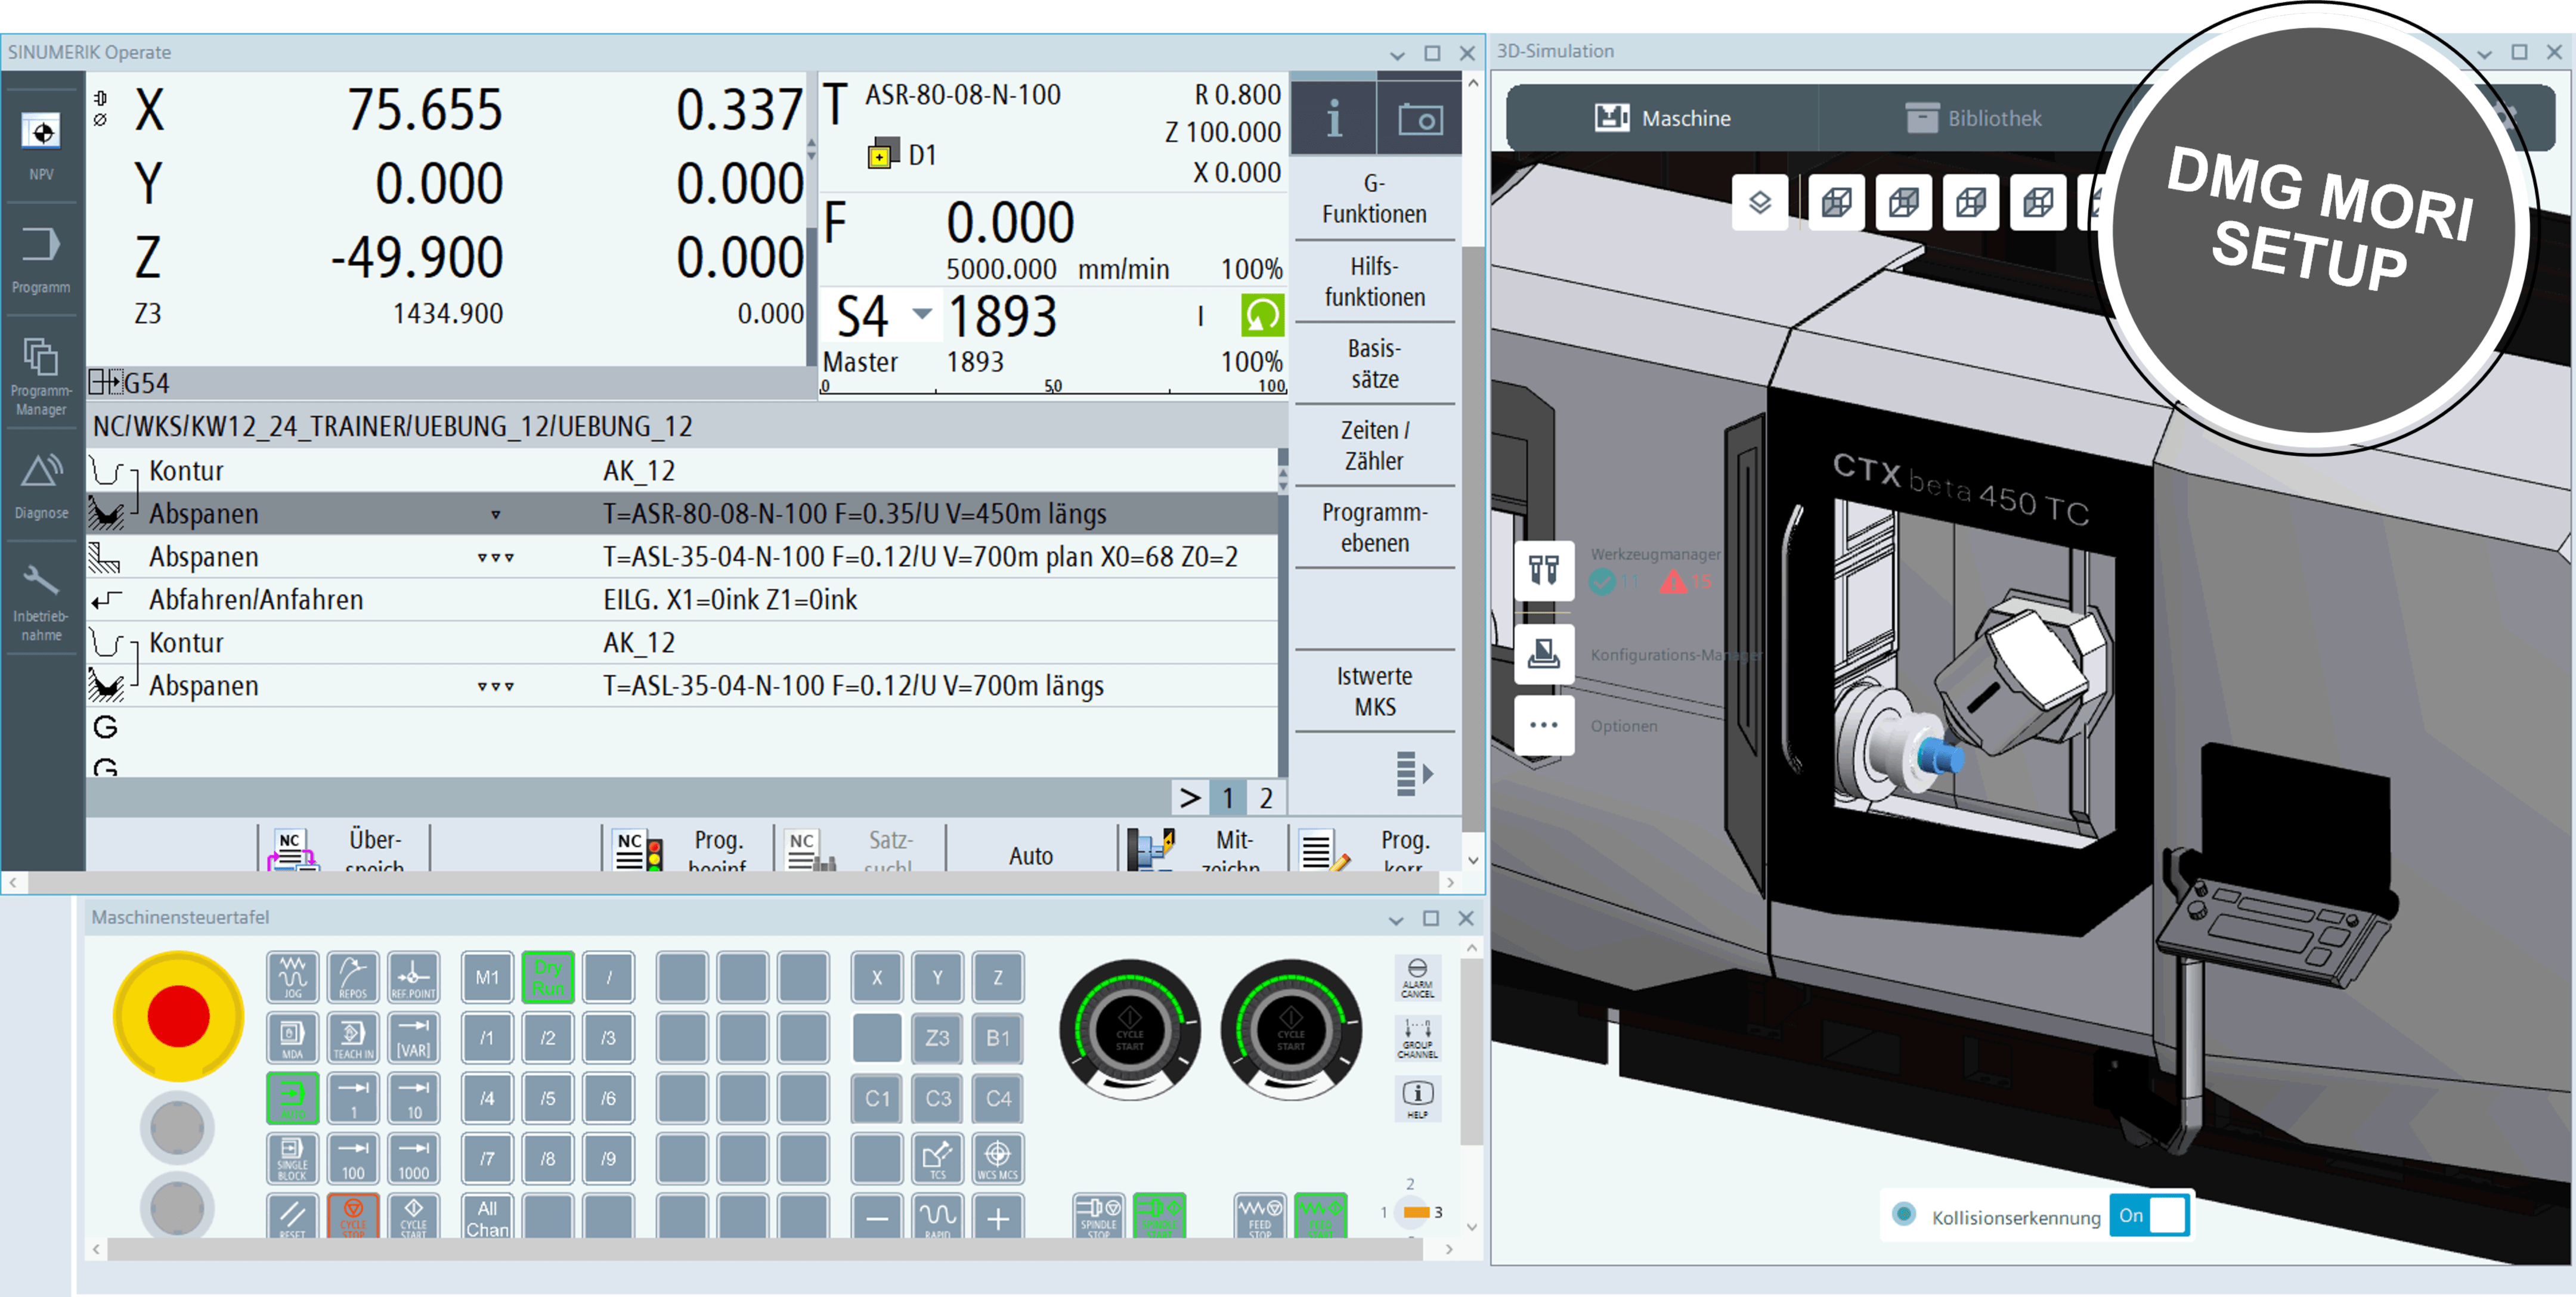The image size is (2576, 1297).
Task: Click Istwerte MKS softkey
Action: [1374, 690]
